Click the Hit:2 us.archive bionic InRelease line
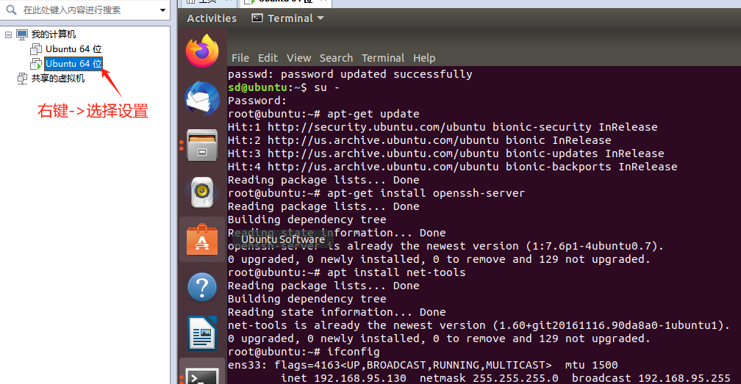 pyautogui.click(x=419, y=140)
